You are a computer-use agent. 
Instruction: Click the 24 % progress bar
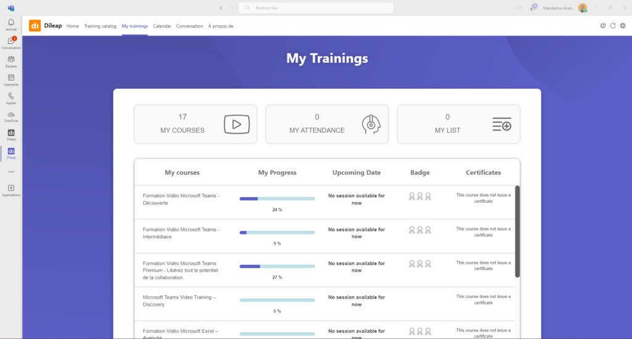277,198
